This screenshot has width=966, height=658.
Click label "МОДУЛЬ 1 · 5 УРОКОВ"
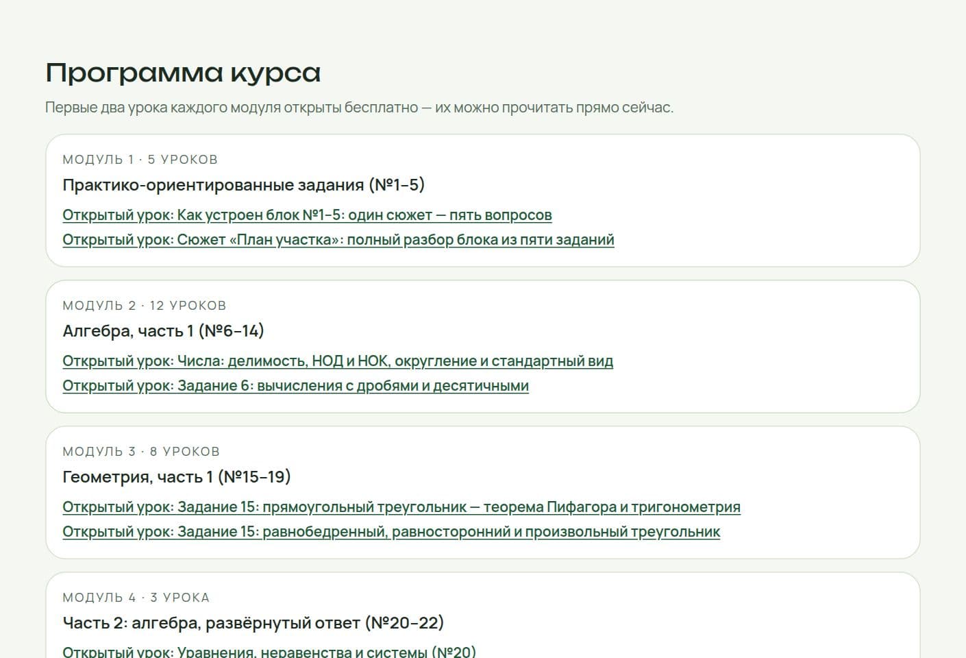[140, 160]
